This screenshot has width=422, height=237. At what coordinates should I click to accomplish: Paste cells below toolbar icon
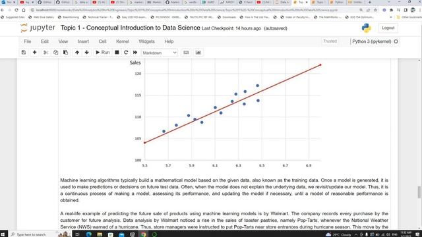65,53
